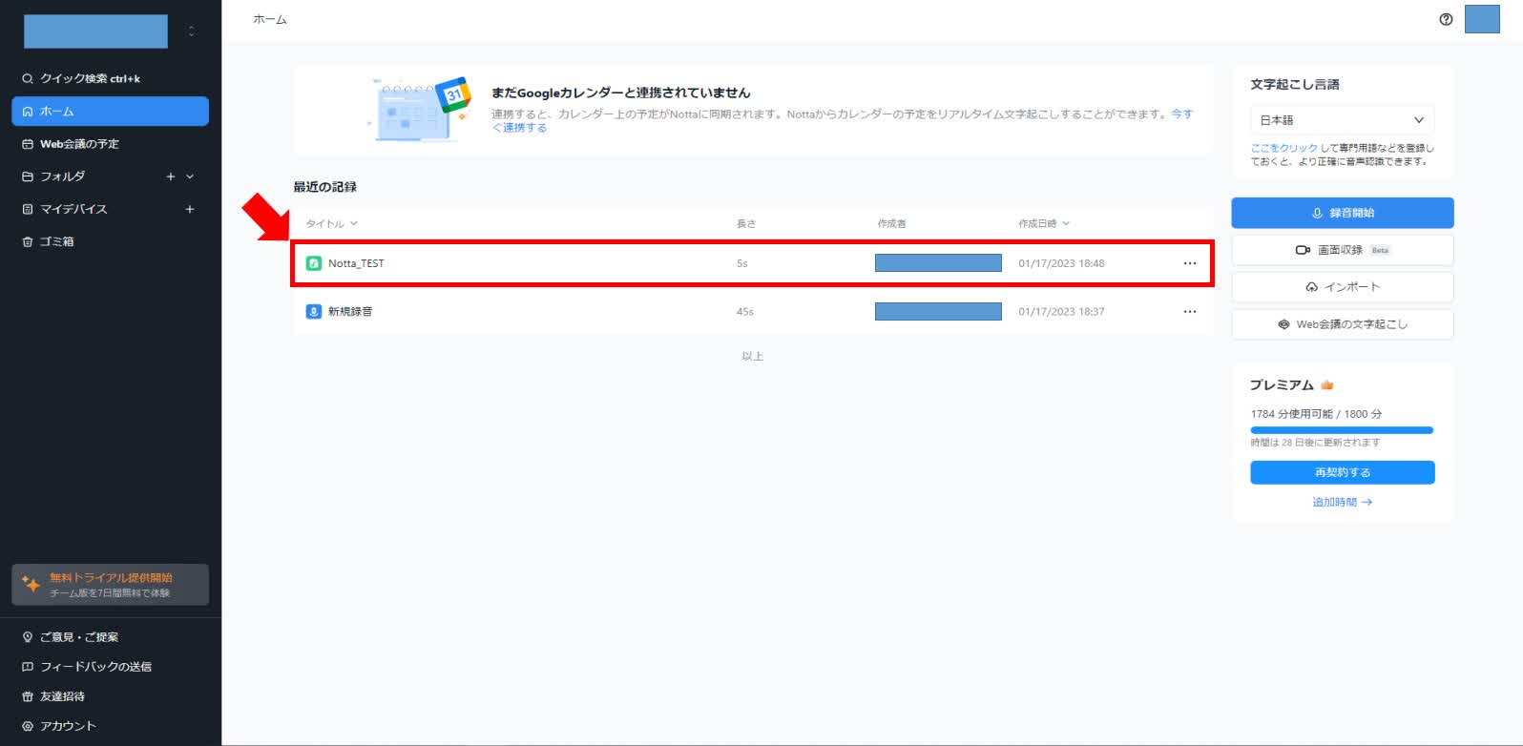Sort by 作成日時 column header
This screenshot has height=746, width=1523.
[x=1043, y=223]
